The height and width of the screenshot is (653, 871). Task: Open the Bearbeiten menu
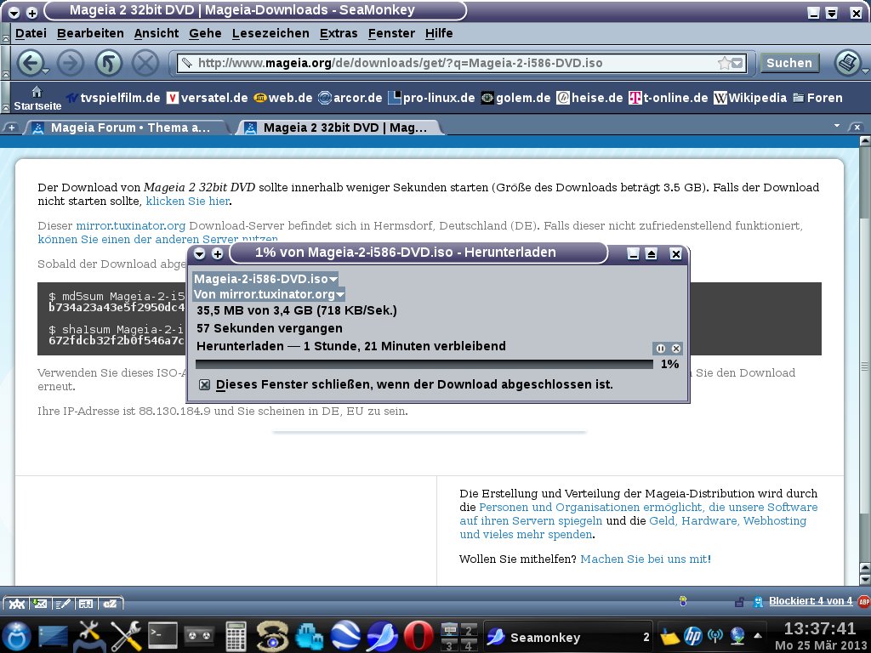click(x=90, y=33)
